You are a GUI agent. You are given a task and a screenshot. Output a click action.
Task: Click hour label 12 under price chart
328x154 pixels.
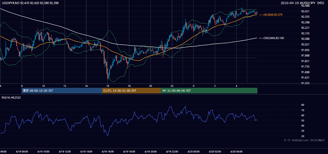pyautogui.click(x=65, y=86)
